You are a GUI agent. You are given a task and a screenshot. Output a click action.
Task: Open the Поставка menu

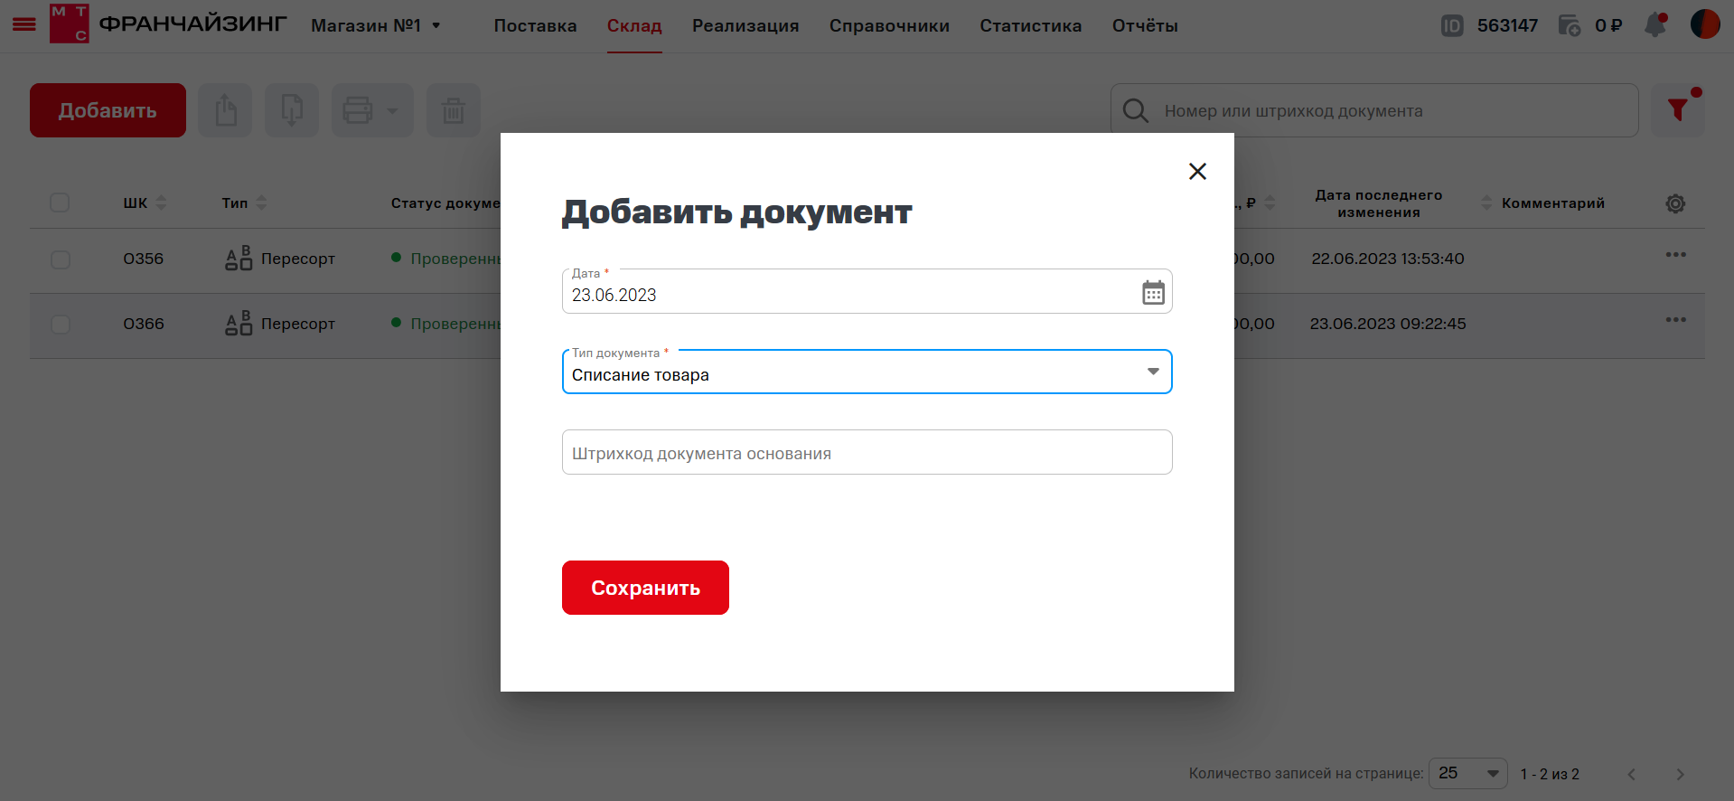pyautogui.click(x=535, y=25)
